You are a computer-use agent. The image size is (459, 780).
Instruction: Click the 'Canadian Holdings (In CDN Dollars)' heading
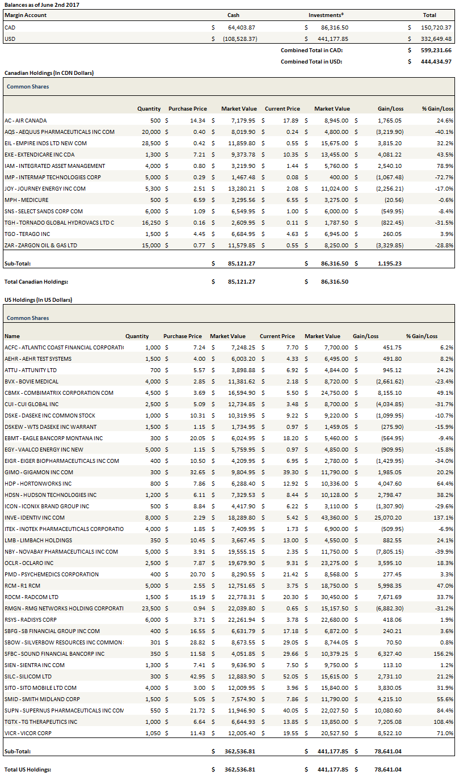[x=49, y=73]
